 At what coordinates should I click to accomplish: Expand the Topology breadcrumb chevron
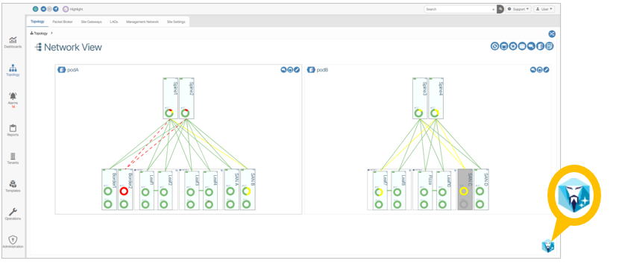(x=51, y=33)
